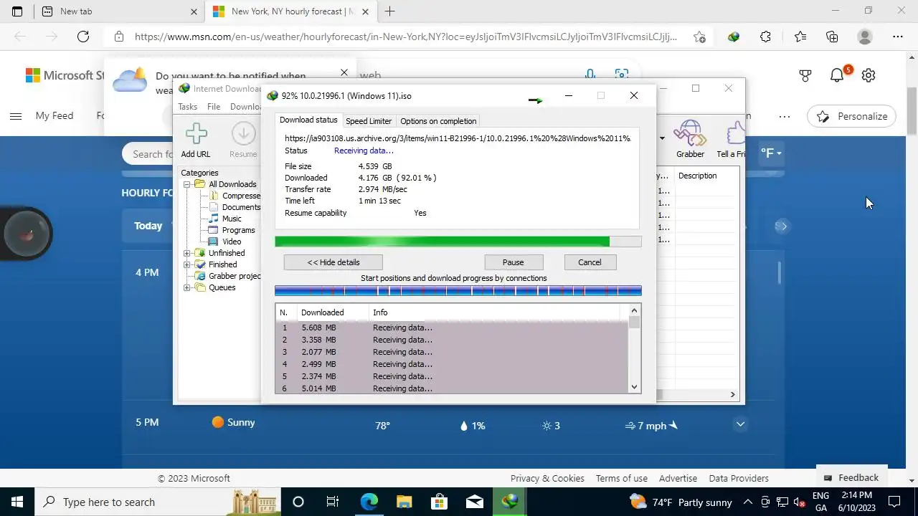918x516 pixels.
Task: Show hidden system tray icons
Action: pyautogui.click(x=747, y=502)
